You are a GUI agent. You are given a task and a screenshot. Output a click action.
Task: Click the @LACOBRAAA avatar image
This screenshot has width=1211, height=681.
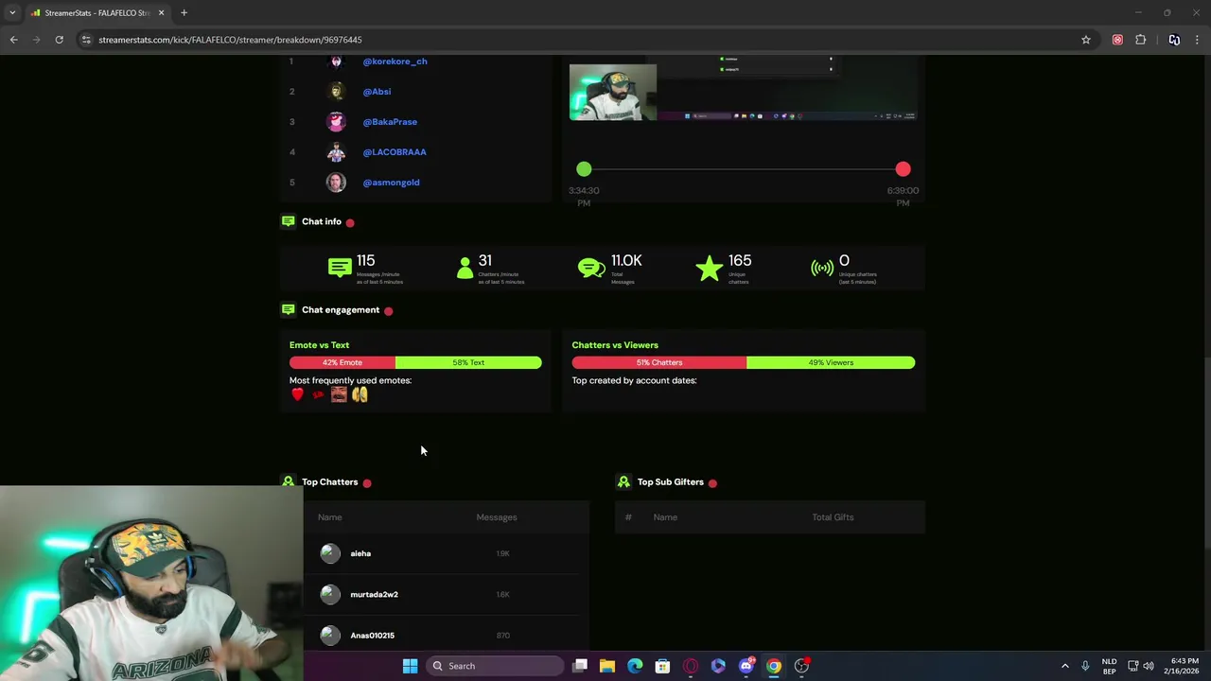(x=336, y=152)
